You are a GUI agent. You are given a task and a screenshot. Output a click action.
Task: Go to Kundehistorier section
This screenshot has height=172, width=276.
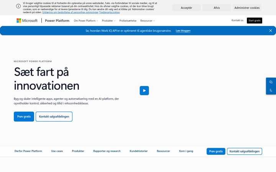coord(138,151)
